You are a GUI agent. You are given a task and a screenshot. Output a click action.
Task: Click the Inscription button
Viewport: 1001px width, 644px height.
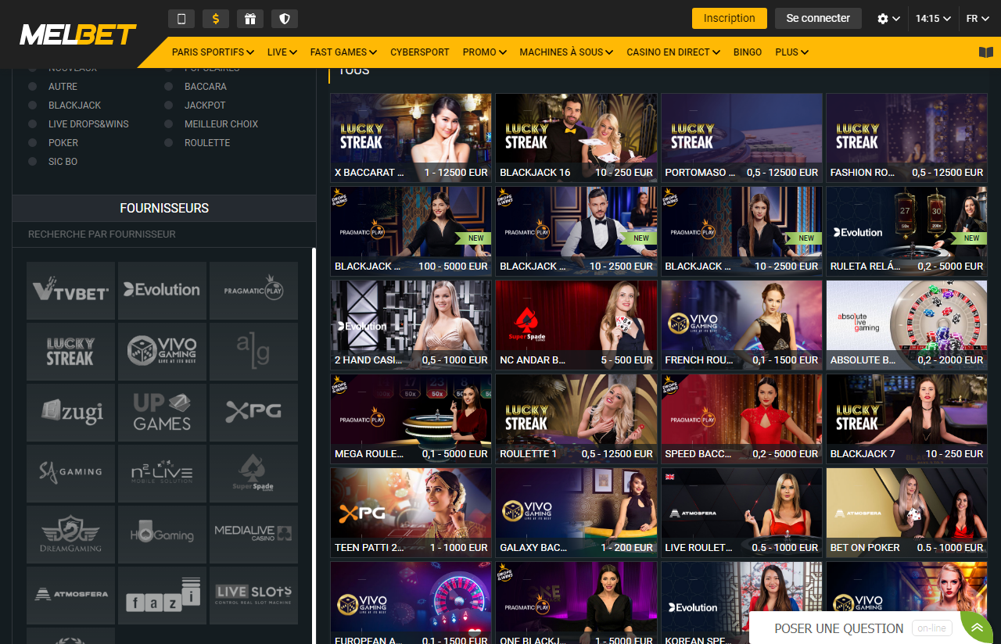pyautogui.click(x=730, y=18)
